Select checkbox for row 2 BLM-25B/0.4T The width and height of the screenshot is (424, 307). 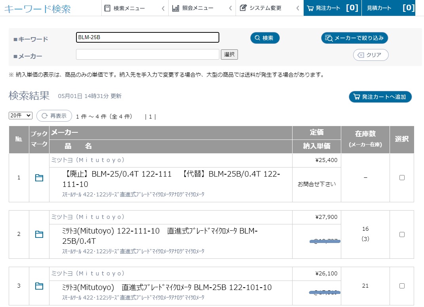point(402,234)
